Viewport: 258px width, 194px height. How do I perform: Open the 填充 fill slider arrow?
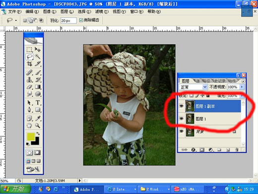click(242, 96)
